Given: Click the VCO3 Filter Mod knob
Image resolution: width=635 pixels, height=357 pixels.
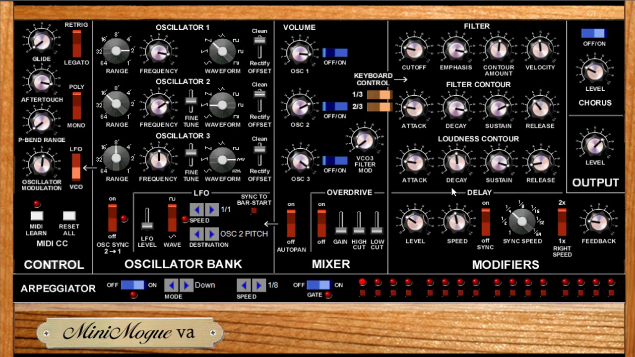Looking at the screenshot, I should (x=365, y=140).
